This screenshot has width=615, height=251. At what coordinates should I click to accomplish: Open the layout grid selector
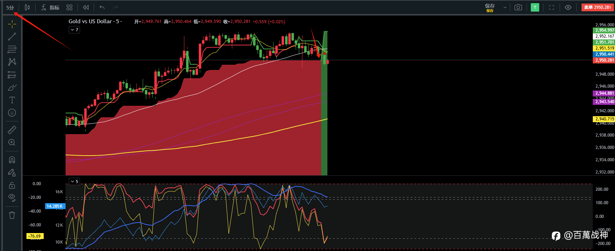pos(69,7)
